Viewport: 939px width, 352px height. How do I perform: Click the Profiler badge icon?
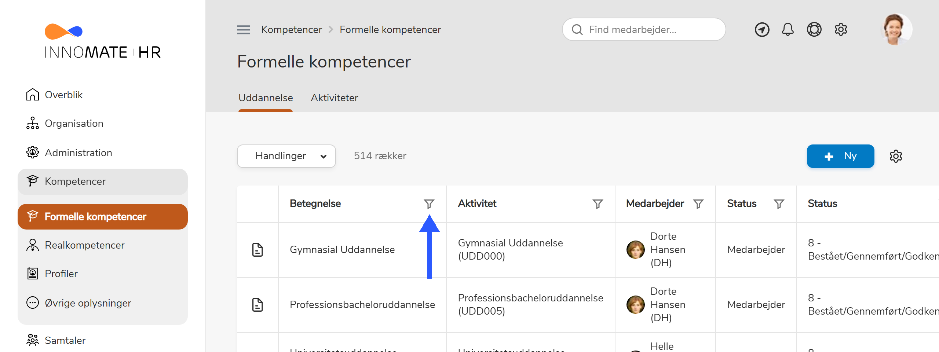click(x=33, y=274)
